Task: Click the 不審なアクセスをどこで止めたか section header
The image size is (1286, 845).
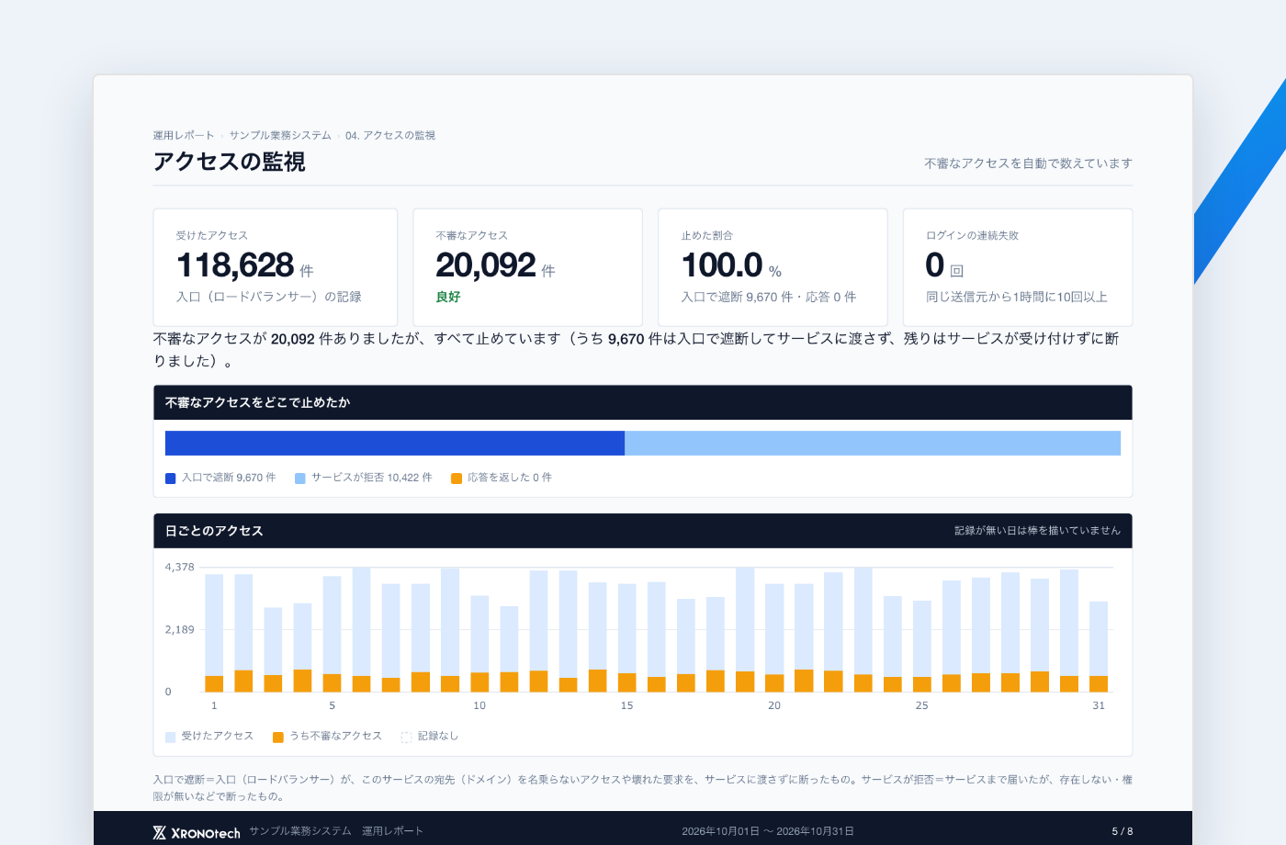Action: (x=642, y=402)
